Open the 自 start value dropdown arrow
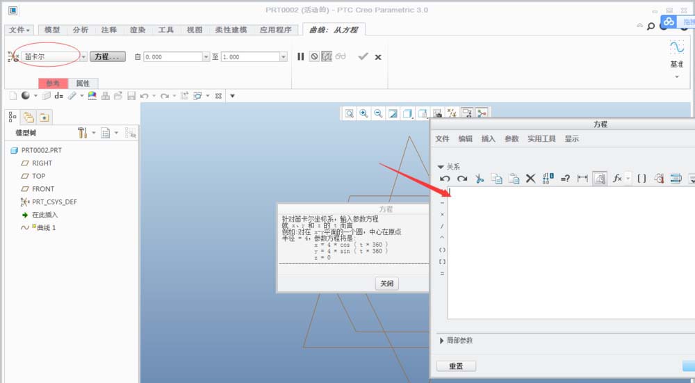The height and width of the screenshot is (383, 695). [x=206, y=57]
